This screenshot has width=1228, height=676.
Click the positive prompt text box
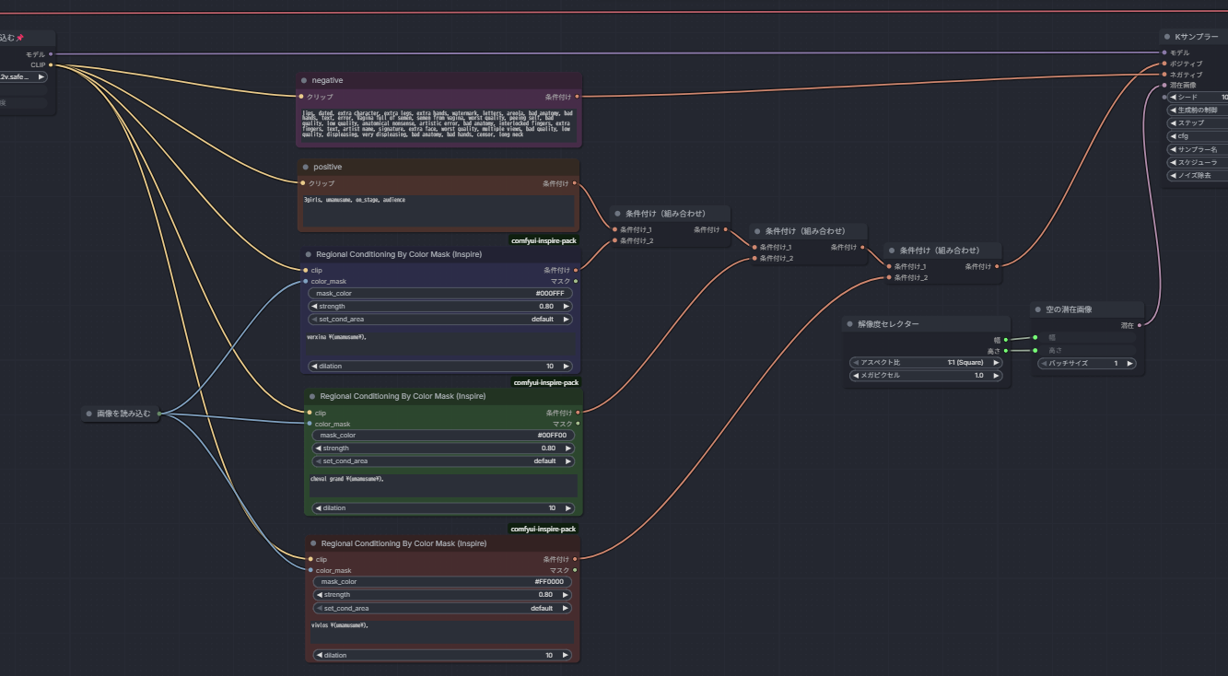(x=438, y=210)
